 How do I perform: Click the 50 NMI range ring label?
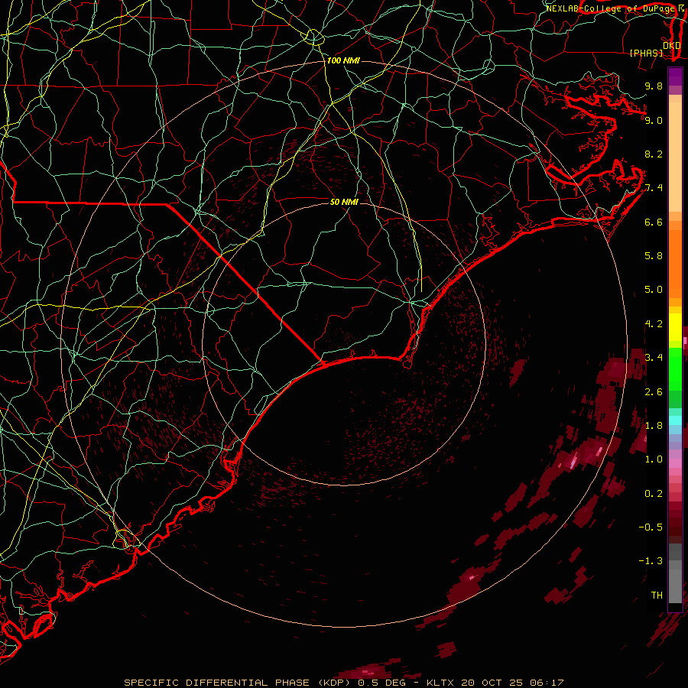[x=344, y=202]
